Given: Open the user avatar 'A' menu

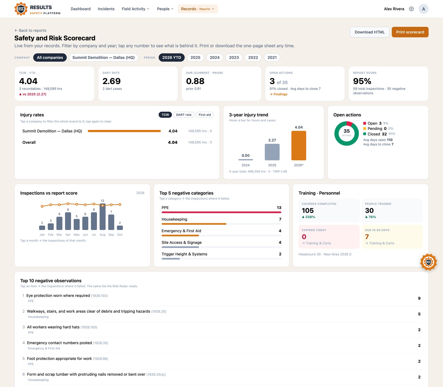Looking at the screenshot, I should 424,9.
